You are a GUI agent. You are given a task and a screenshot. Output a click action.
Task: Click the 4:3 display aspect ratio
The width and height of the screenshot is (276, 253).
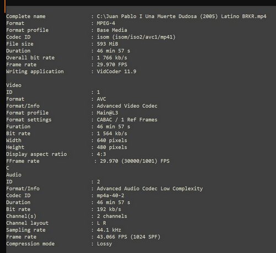(101, 154)
